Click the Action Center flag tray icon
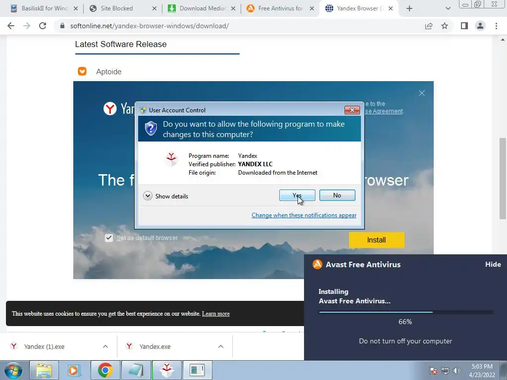This screenshot has width=507, height=380. pos(433,371)
